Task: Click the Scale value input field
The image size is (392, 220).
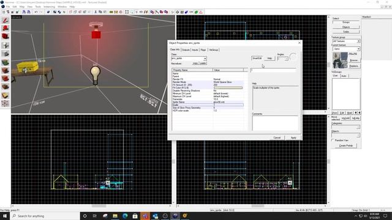Action: (x=273, y=70)
